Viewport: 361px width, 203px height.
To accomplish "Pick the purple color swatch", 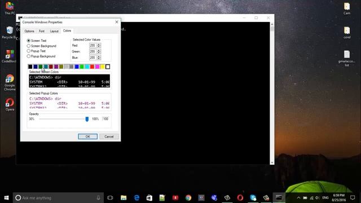I will coord(56,67).
